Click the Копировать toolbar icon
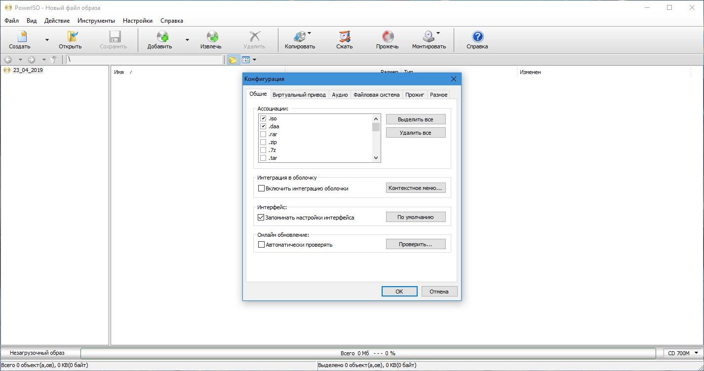This screenshot has height=371, width=704. tap(299, 37)
